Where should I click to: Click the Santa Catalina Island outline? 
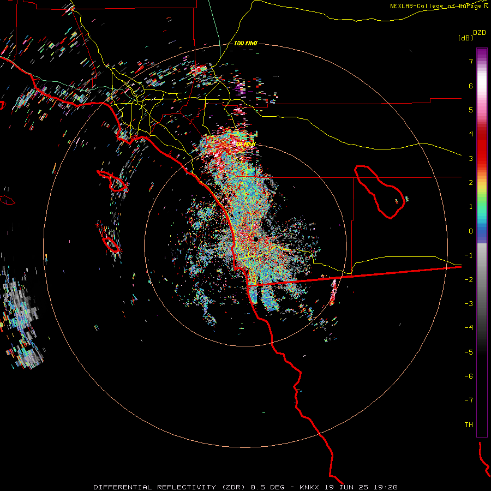(x=113, y=181)
